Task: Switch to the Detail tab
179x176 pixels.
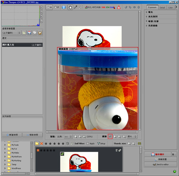Action: point(162,8)
